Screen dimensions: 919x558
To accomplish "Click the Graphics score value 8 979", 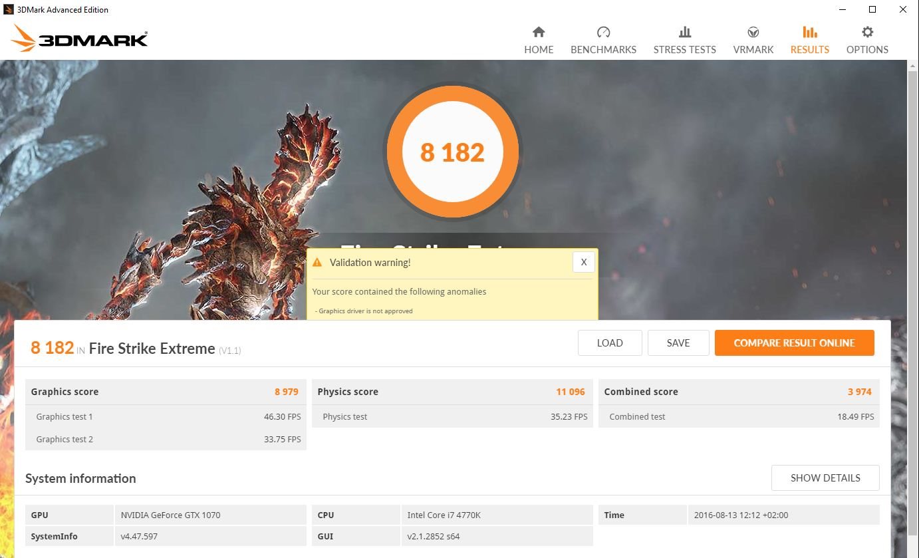I will 287,392.
